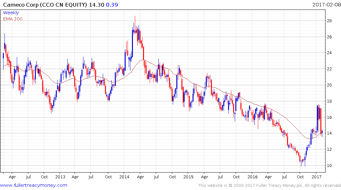
Task: Click the 2015 year axis label
Action: [x=188, y=177]
